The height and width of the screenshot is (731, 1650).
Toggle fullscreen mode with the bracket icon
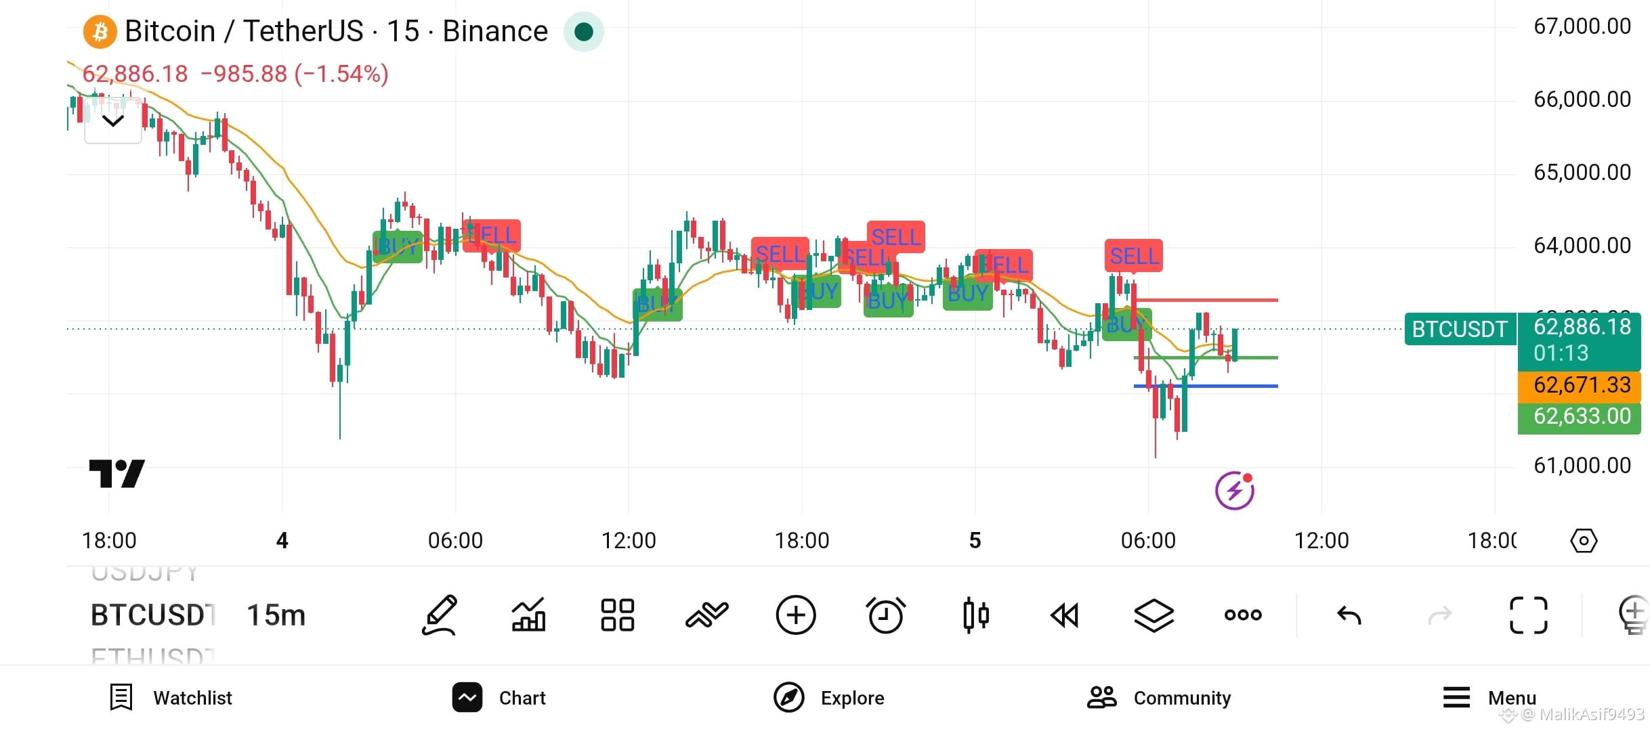(x=1529, y=615)
